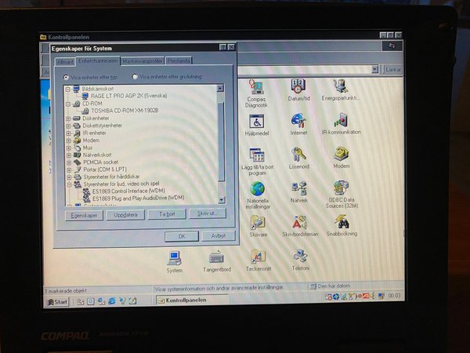Open the Snabbsökning binoculars icon

pyautogui.click(x=342, y=225)
